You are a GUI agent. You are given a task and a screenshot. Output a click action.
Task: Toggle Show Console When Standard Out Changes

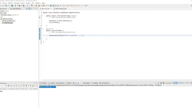pyautogui.click(x=175, y=83)
